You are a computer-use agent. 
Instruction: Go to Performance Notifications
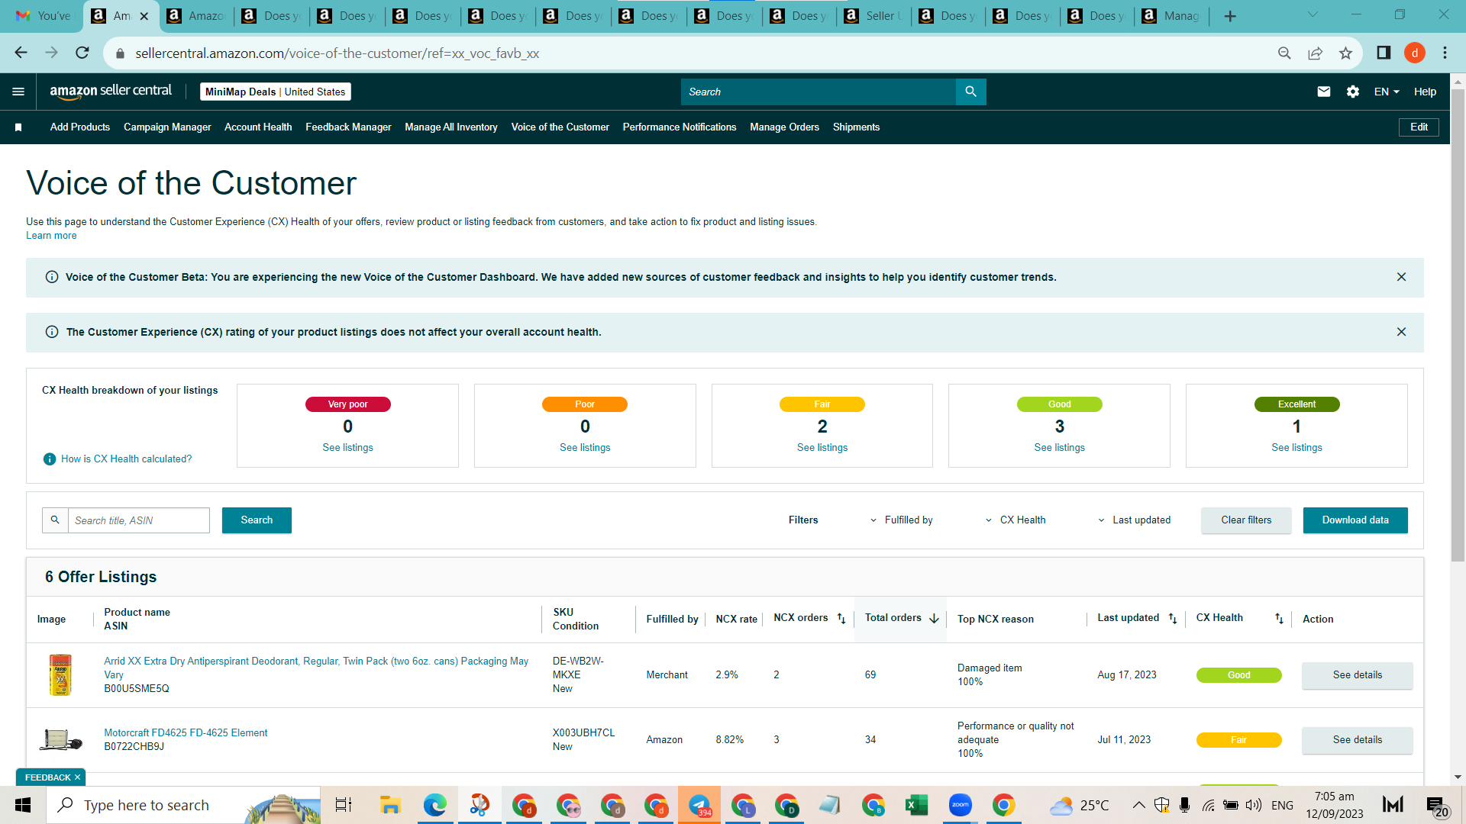point(680,127)
